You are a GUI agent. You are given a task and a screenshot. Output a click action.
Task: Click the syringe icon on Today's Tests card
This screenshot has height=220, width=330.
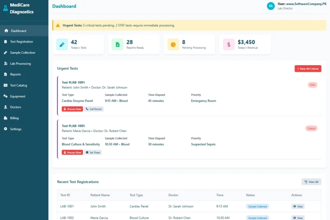pyautogui.click(x=62, y=45)
